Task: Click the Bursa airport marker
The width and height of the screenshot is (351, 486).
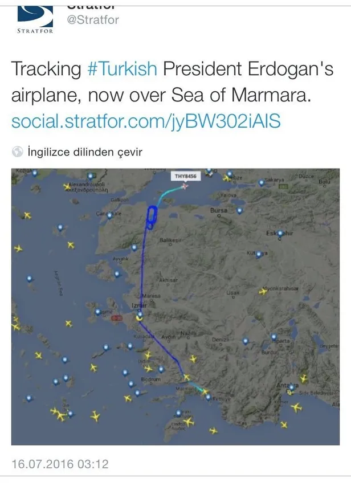Action: pos(239,210)
